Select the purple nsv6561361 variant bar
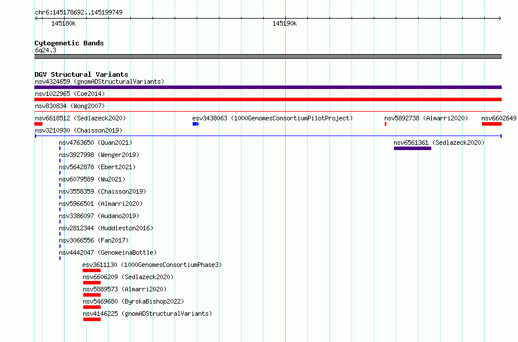518x342 pixels. [x=413, y=148]
